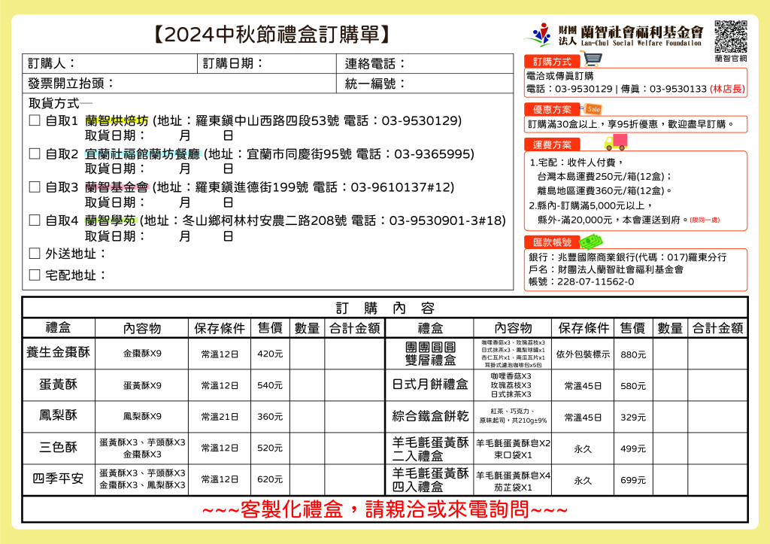Click the 銀行：兆豐國際商業銀行 line

click(x=628, y=257)
